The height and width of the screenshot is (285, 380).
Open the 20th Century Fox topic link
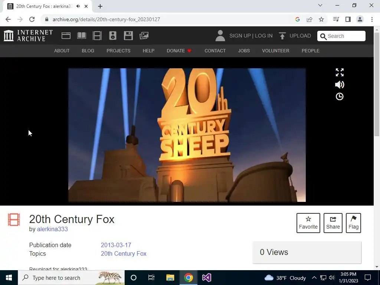(x=124, y=253)
